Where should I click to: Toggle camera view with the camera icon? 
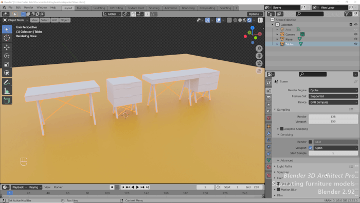point(259,63)
